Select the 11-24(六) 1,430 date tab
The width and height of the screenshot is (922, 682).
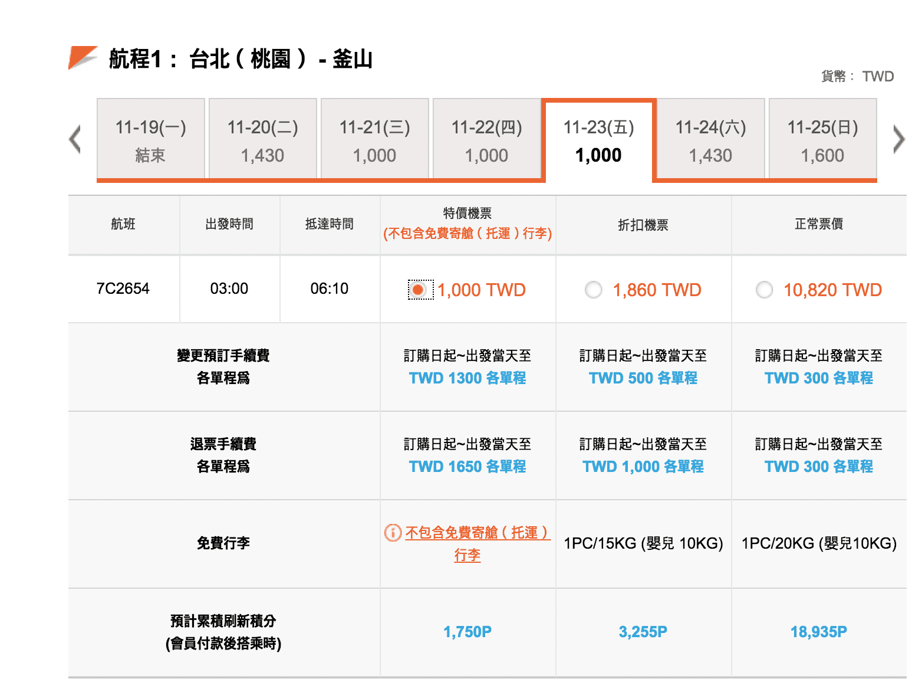point(711,139)
